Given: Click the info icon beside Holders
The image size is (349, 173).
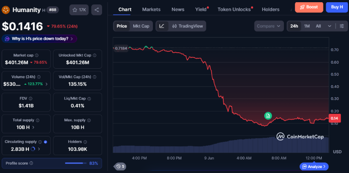Looking at the screenshot, I should click(x=85, y=142).
